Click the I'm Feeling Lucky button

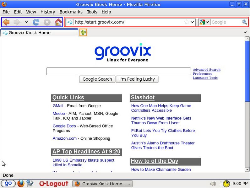pos(137,79)
